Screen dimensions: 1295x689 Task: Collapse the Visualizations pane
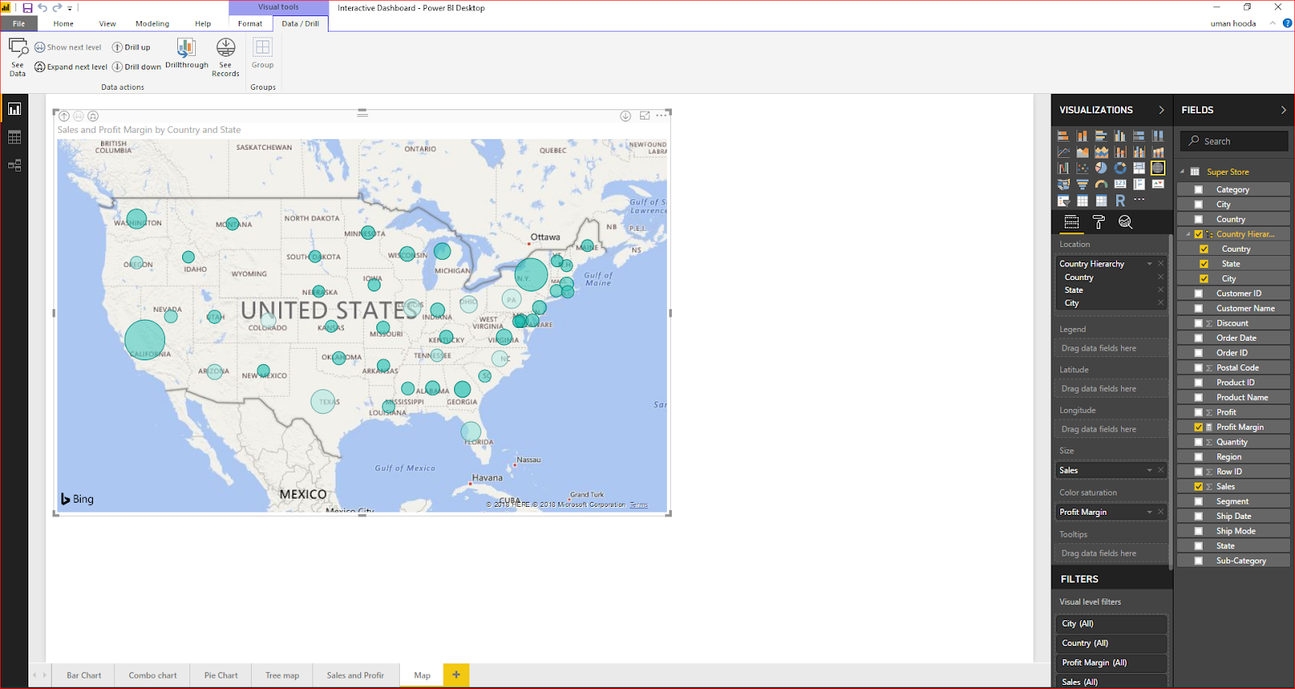click(x=1161, y=110)
